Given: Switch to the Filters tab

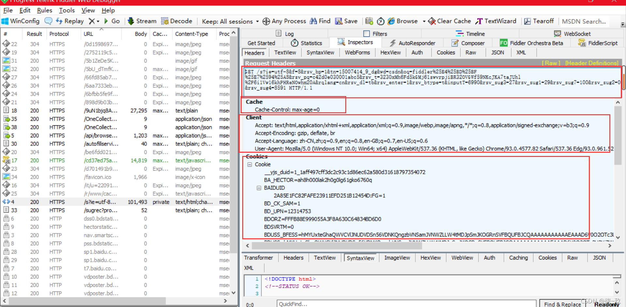Looking at the screenshot, I should [375, 34].
